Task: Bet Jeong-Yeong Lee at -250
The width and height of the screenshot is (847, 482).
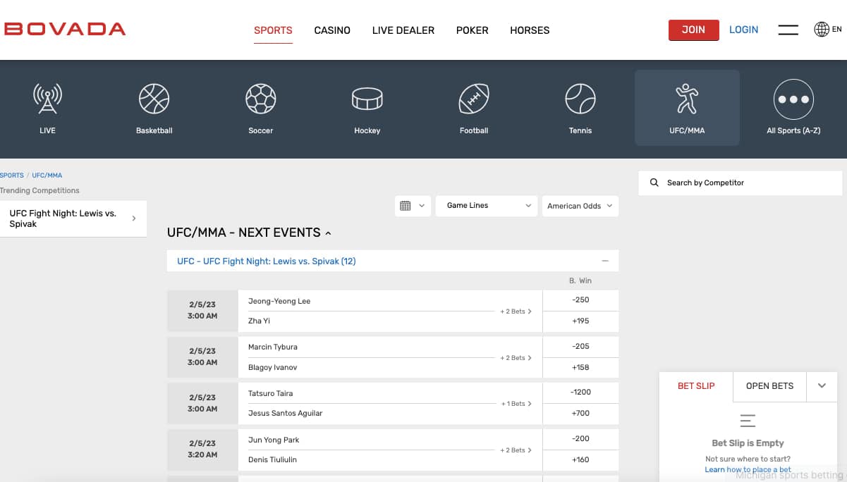Action: coord(580,300)
